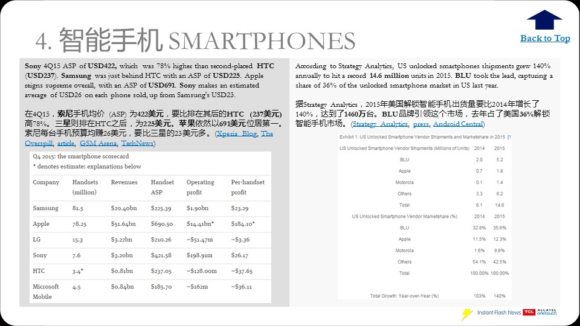
Task: Open the Xperia Blog source link
Action: click(x=237, y=133)
